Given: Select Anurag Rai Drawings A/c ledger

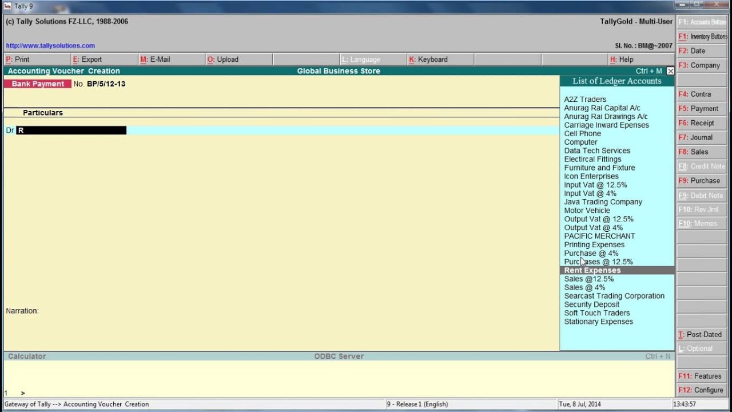Looking at the screenshot, I should pos(606,117).
